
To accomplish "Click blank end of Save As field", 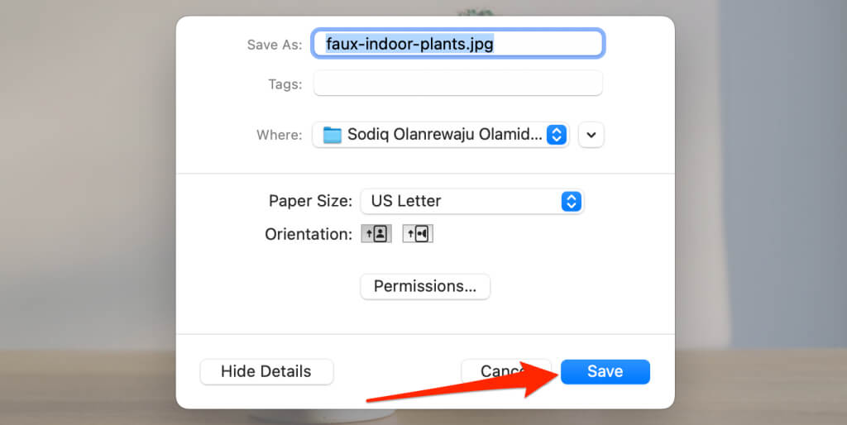I will 554,44.
